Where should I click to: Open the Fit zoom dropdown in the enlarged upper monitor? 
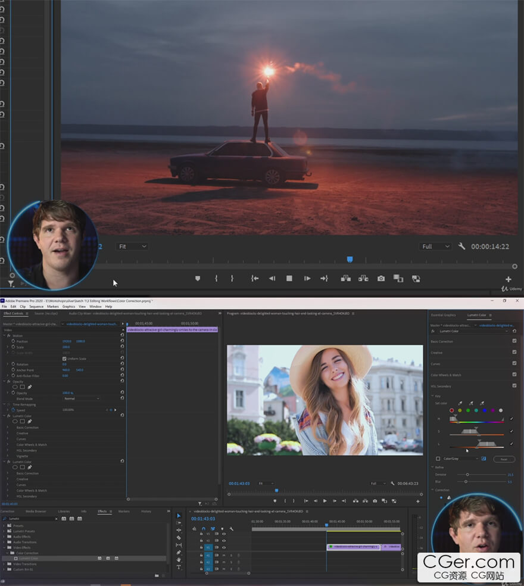132,247
